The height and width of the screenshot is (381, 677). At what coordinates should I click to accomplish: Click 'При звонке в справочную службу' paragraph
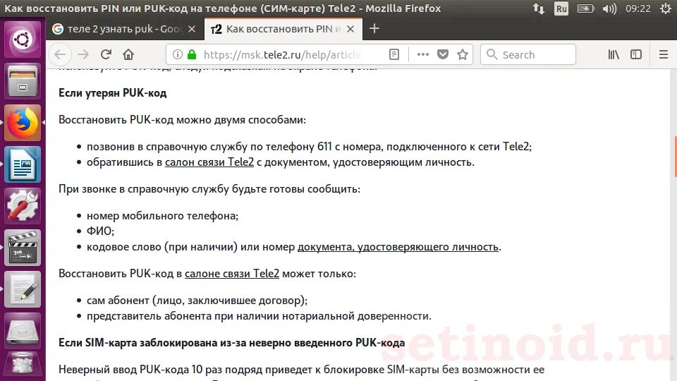click(209, 189)
